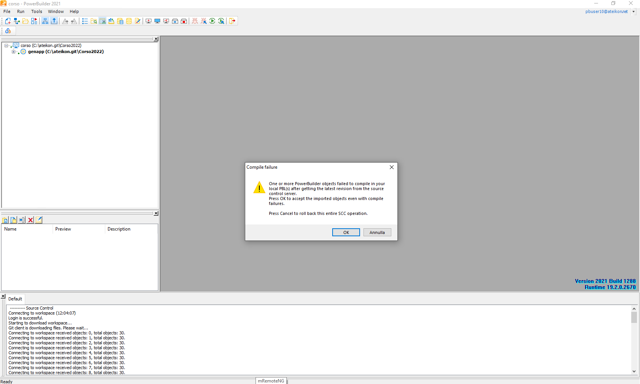Click the Database painter cylinder icon
Screen dimensions: 640x384
[x=129, y=21]
